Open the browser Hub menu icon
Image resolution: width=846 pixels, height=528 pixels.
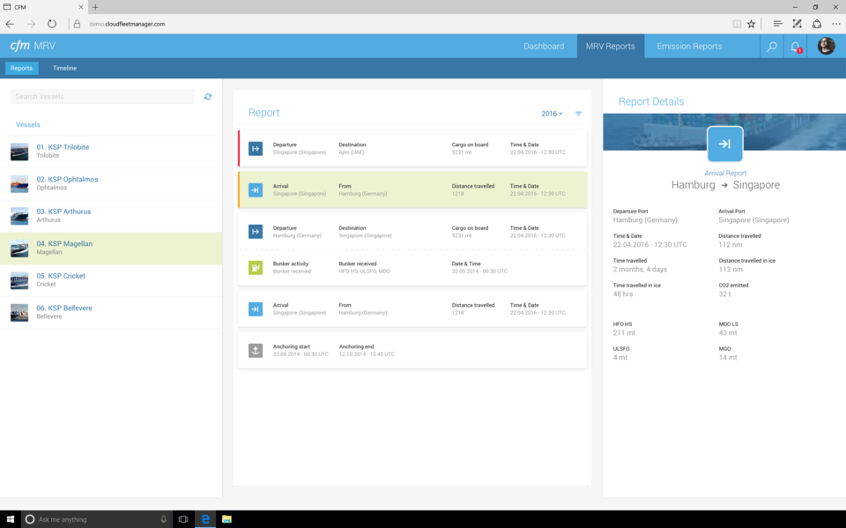[x=777, y=24]
